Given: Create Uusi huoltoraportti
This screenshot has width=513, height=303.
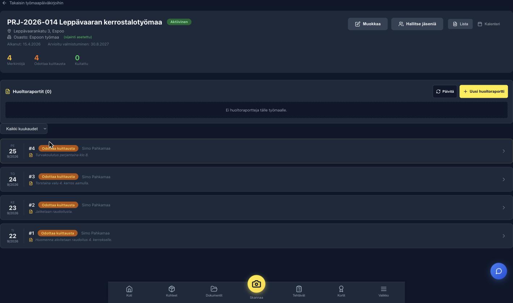Looking at the screenshot, I should coord(484,92).
